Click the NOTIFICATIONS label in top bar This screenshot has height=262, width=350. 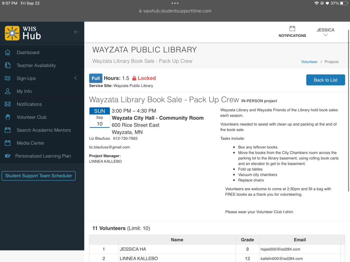[x=292, y=36]
